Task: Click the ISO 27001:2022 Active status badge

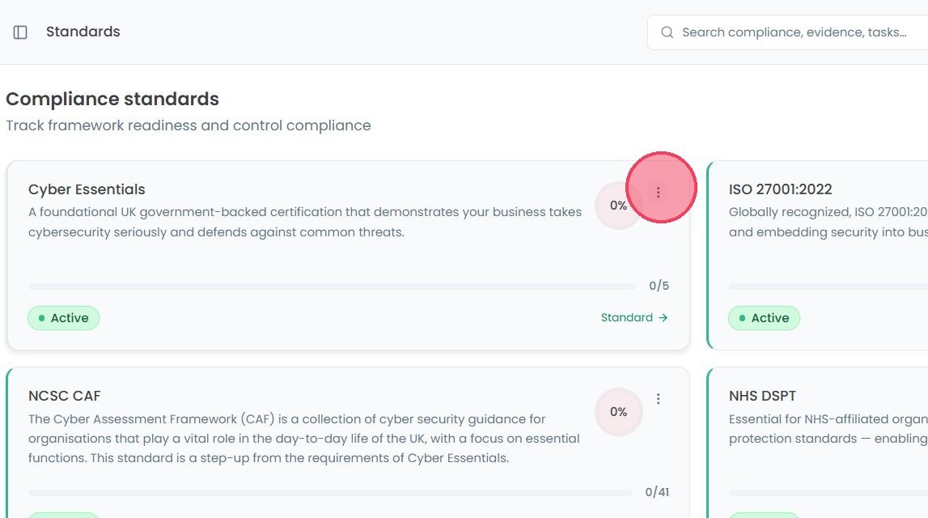Action: (x=764, y=318)
